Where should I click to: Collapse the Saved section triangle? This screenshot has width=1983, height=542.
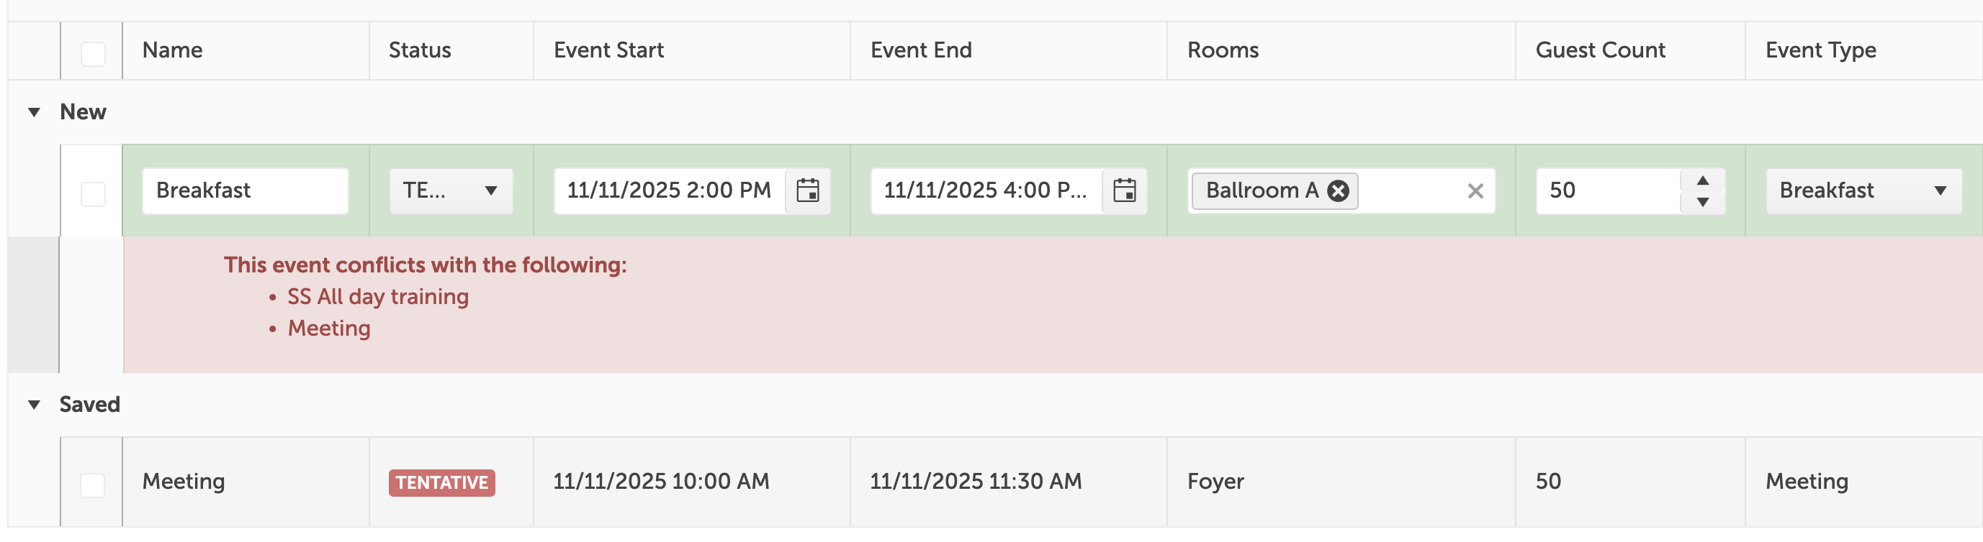34,403
